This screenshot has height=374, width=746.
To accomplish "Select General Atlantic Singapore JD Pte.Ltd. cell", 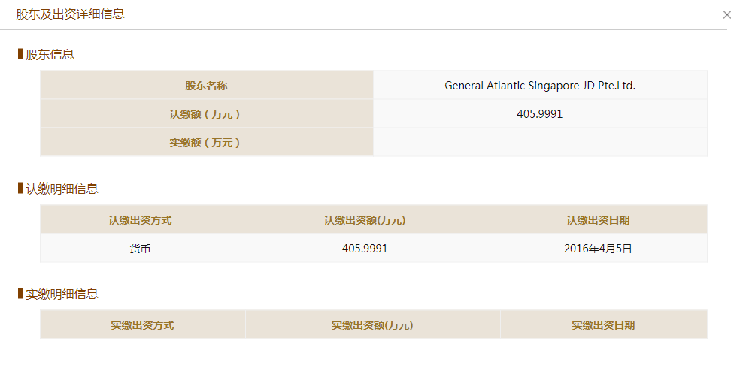I will click(x=540, y=85).
